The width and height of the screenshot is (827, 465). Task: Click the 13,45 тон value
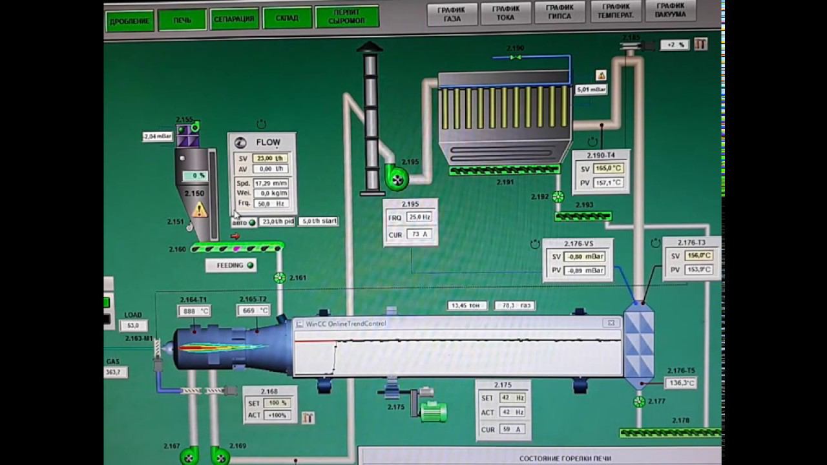coord(467,305)
